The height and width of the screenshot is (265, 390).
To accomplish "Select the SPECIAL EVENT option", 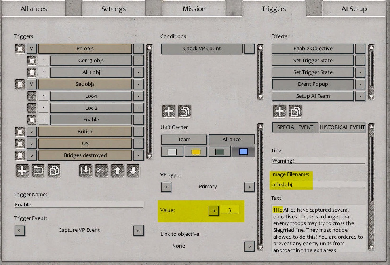I will pyautogui.click(x=295, y=127).
